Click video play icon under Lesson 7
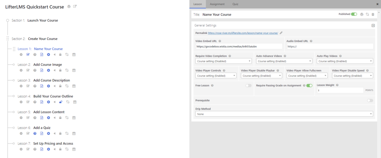Screen dimensions: 381x158 tap(48, 149)
